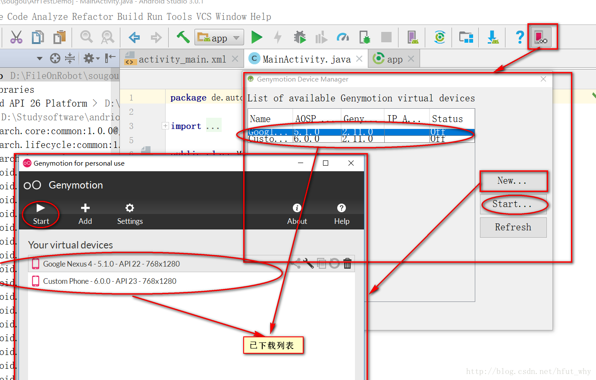Screen dimensions: 596x380
Task: Navigate forward with gray right arrow
Action: pos(156,38)
